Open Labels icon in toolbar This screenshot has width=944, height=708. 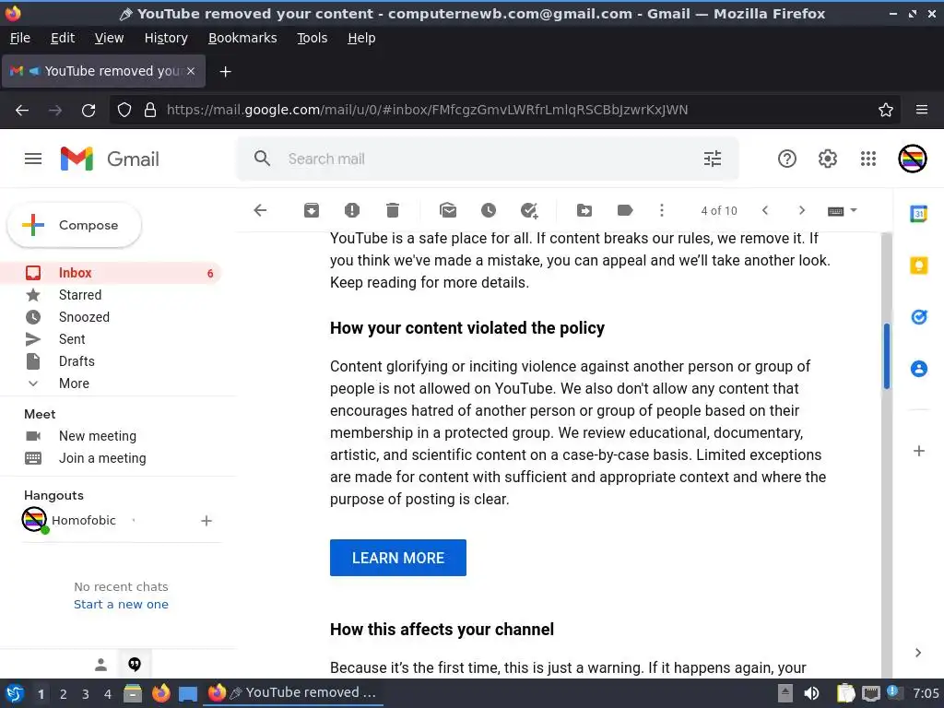[625, 210]
